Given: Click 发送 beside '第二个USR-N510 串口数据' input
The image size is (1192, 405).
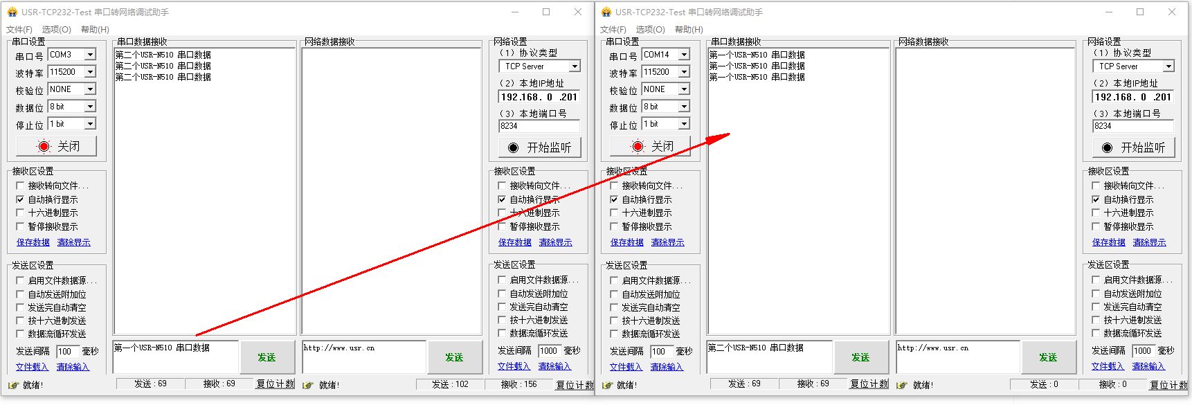Looking at the screenshot, I should tap(860, 357).
